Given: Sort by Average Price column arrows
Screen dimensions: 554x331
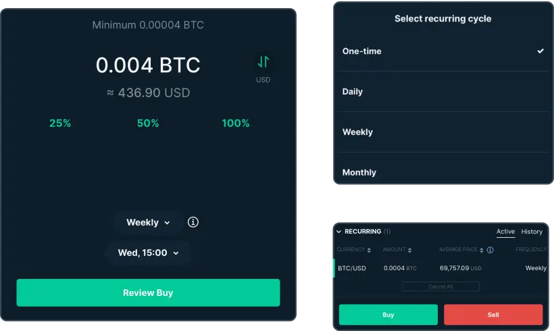Looking at the screenshot, I should [482, 250].
